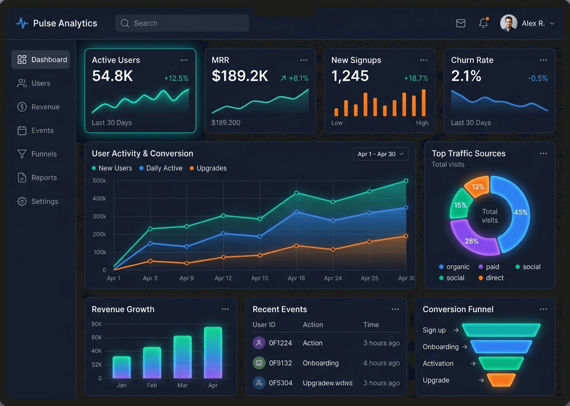Click the search magnifier icon

click(125, 23)
